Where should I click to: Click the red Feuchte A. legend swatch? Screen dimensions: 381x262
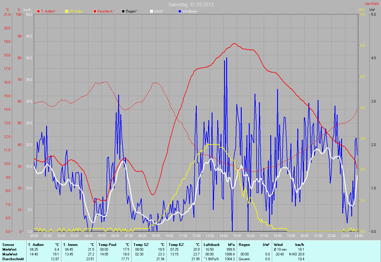tap(95, 11)
